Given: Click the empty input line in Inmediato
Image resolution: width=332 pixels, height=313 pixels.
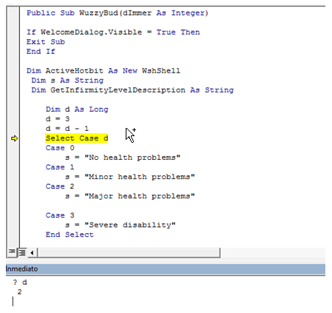Looking at the screenshot, I should pyautogui.click(x=166, y=301).
